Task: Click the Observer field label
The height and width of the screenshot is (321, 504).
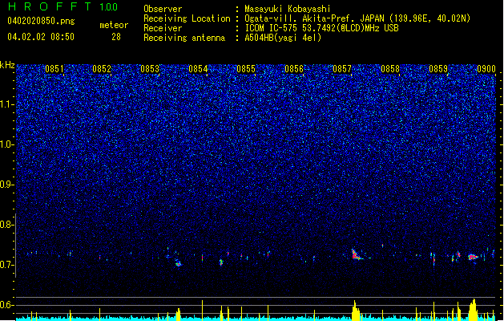Action: [163, 9]
